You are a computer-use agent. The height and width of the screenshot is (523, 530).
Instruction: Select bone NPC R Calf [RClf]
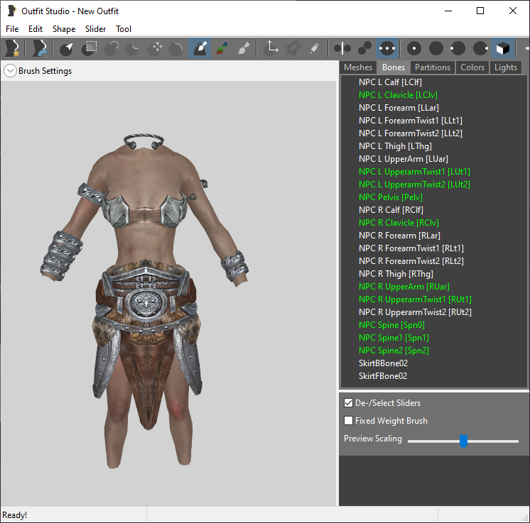391,210
